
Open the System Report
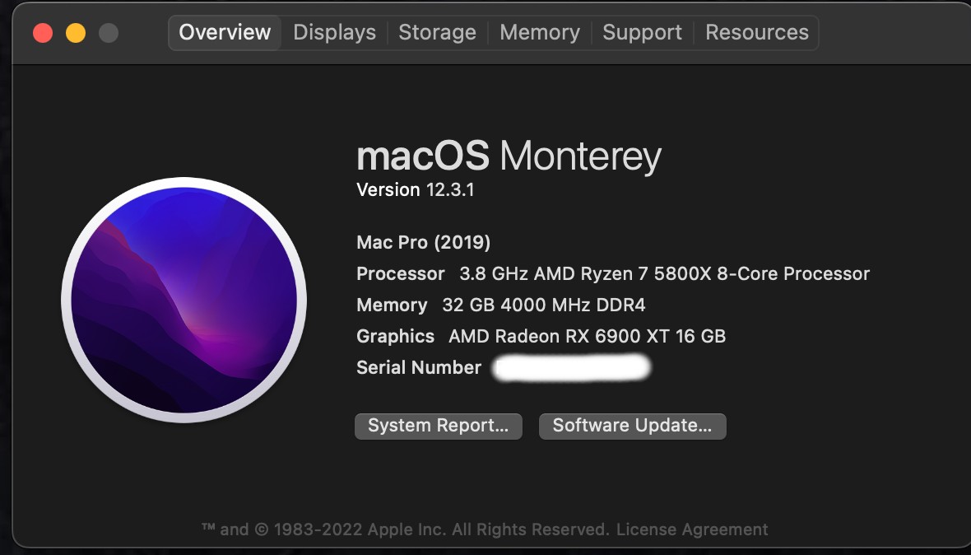click(438, 426)
